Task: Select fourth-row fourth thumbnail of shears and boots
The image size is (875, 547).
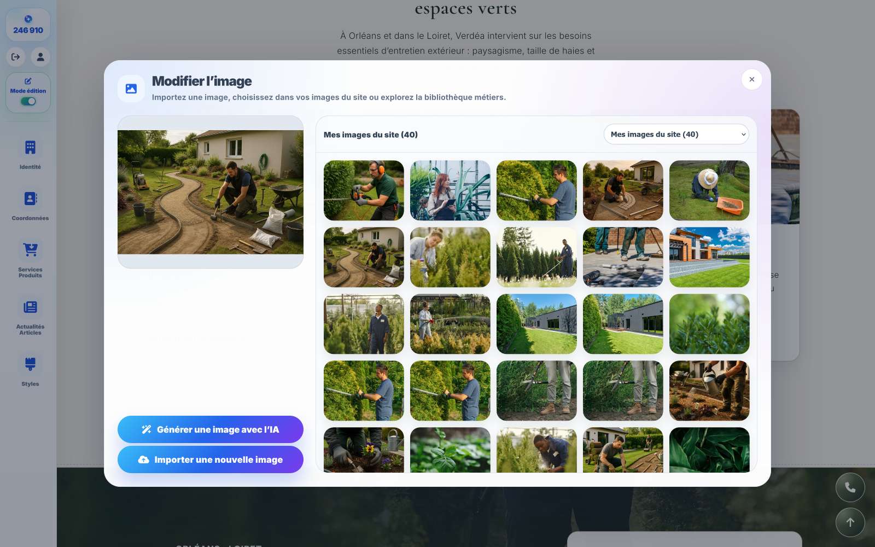Action: tap(623, 391)
